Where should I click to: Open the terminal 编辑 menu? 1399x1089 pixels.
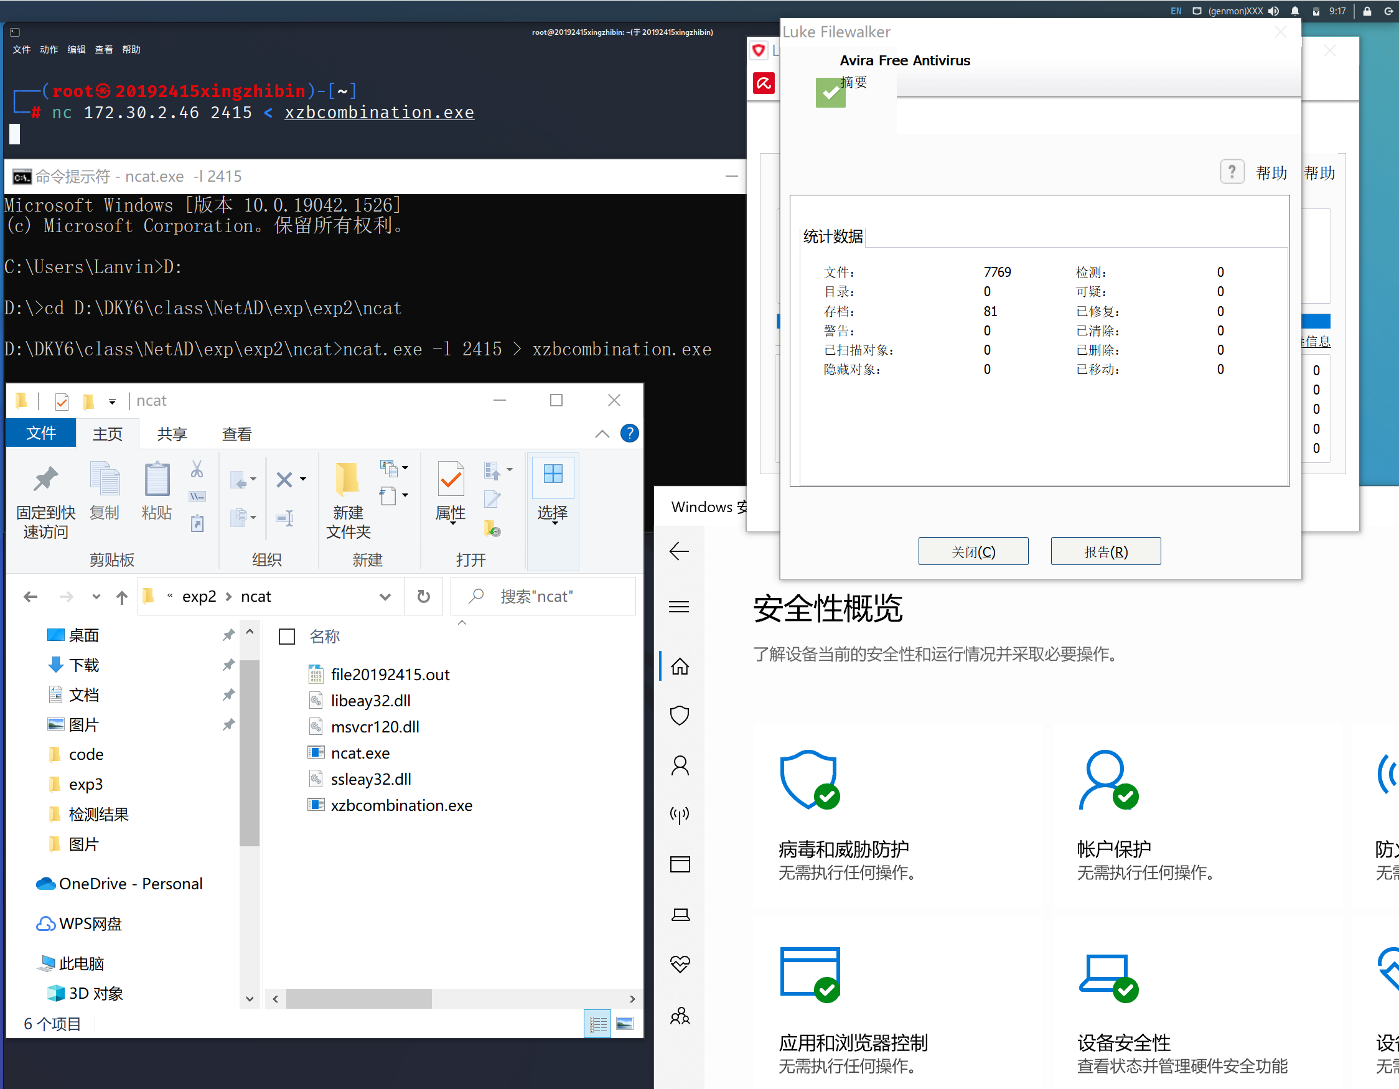tap(76, 49)
